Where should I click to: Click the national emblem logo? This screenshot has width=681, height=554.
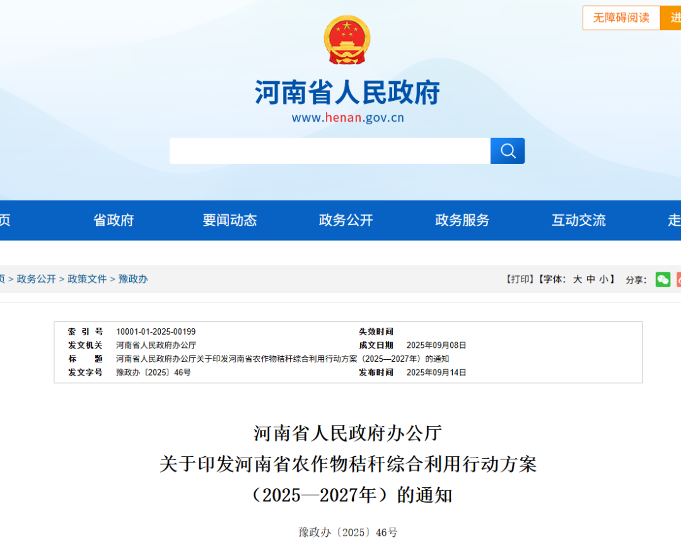pos(347,40)
